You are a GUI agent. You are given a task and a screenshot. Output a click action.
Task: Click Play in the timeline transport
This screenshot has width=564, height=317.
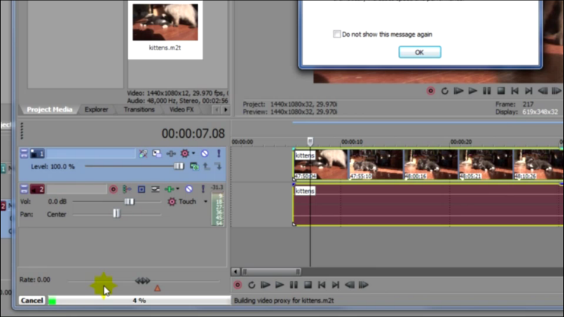[280, 285]
